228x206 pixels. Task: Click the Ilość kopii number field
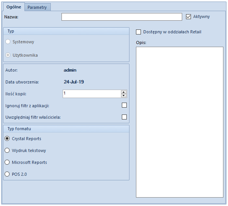[92, 94]
